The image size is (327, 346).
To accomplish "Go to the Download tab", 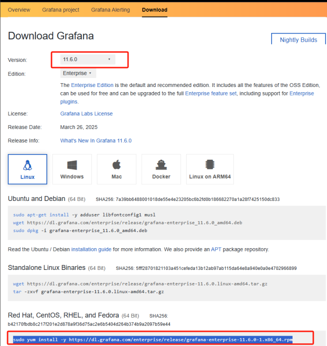I will coord(155,10).
